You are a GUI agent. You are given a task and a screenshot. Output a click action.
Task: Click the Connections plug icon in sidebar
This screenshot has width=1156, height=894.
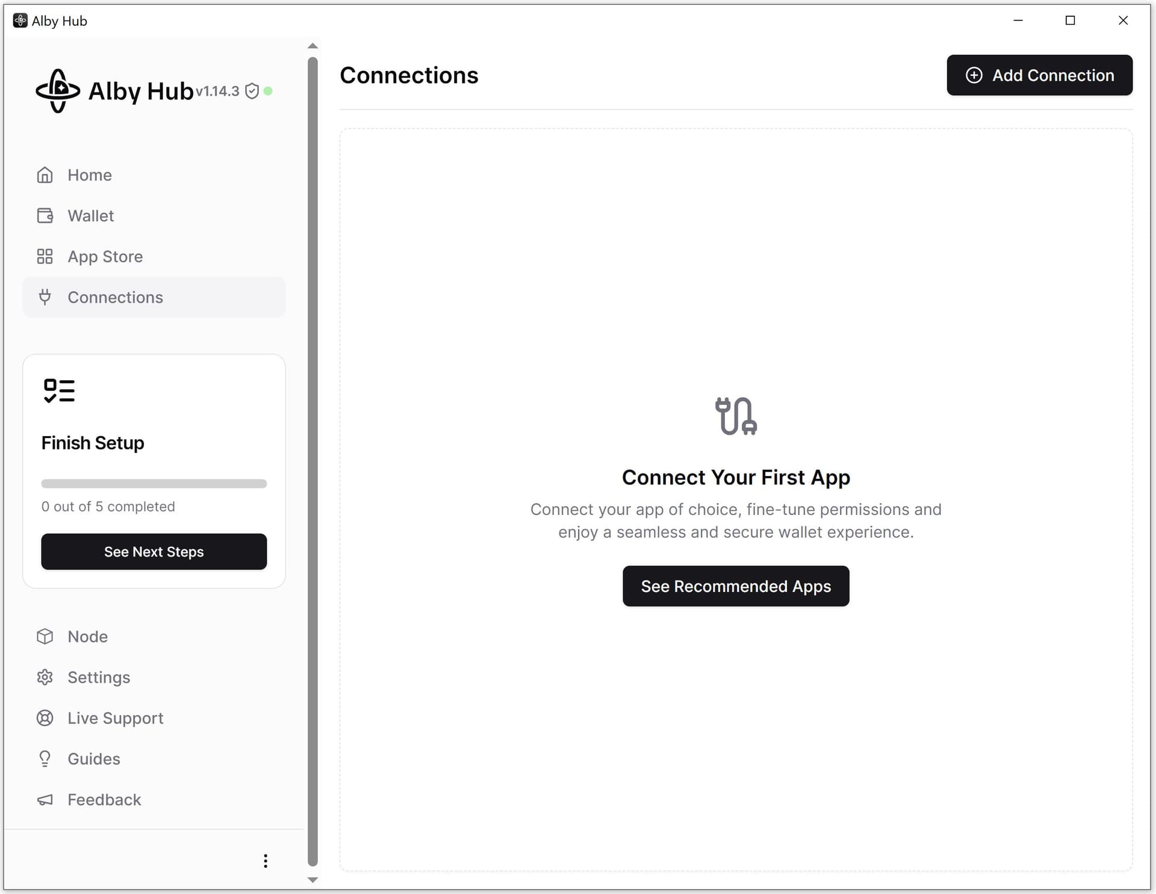click(x=45, y=297)
